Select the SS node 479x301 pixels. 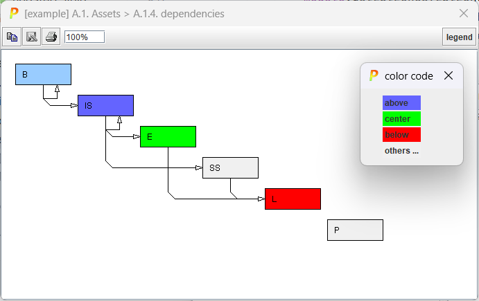pyautogui.click(x=230, y=167)
